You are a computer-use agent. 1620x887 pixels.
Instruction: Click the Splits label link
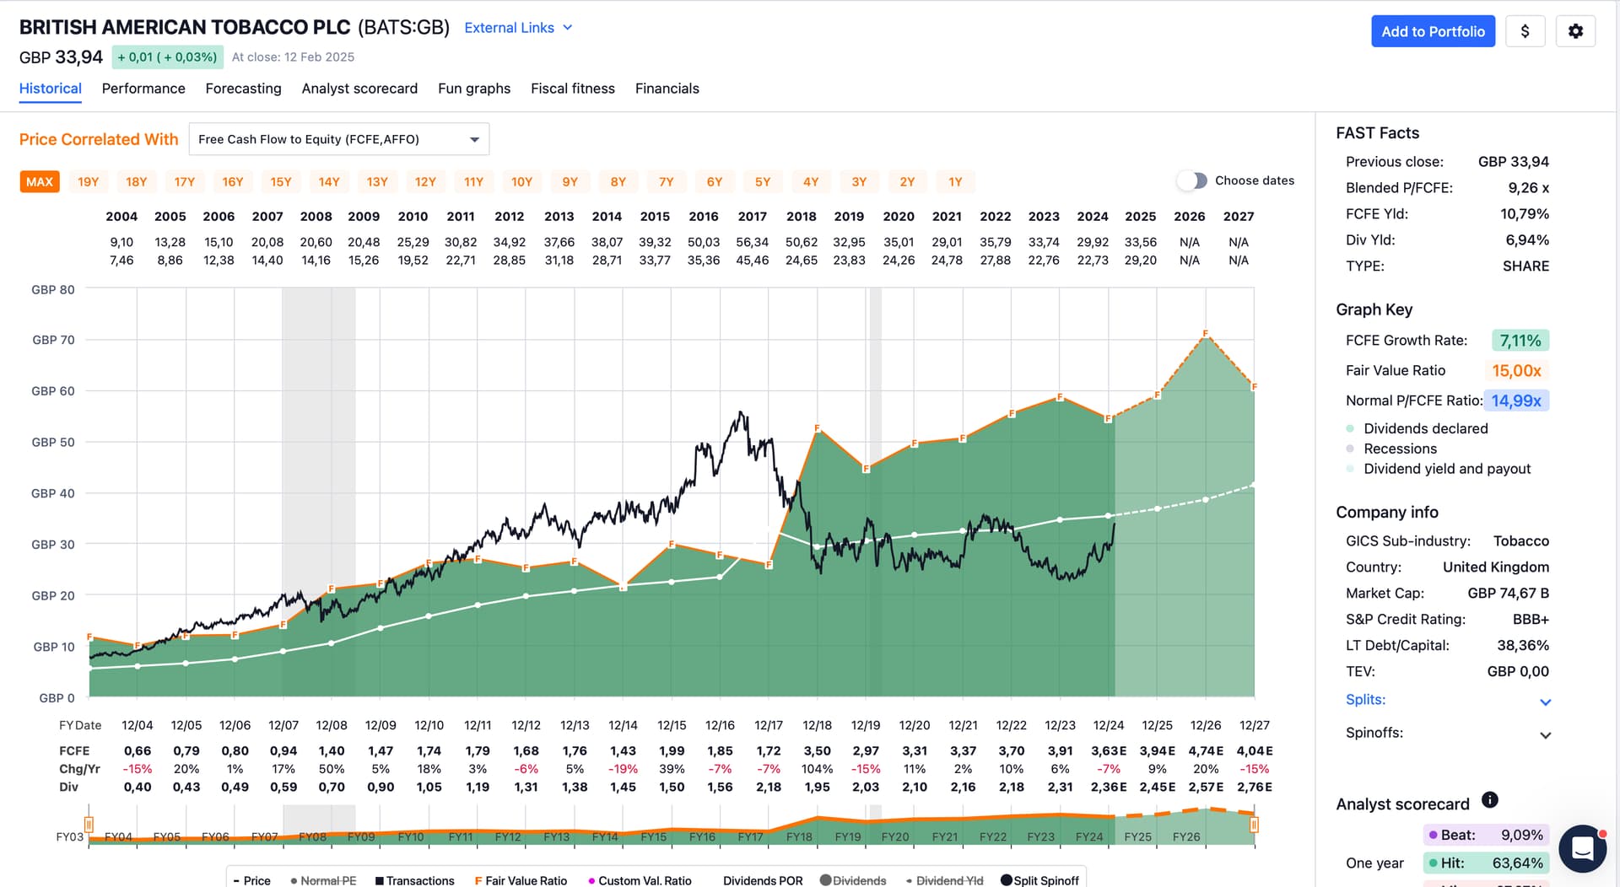point(1365,700)
